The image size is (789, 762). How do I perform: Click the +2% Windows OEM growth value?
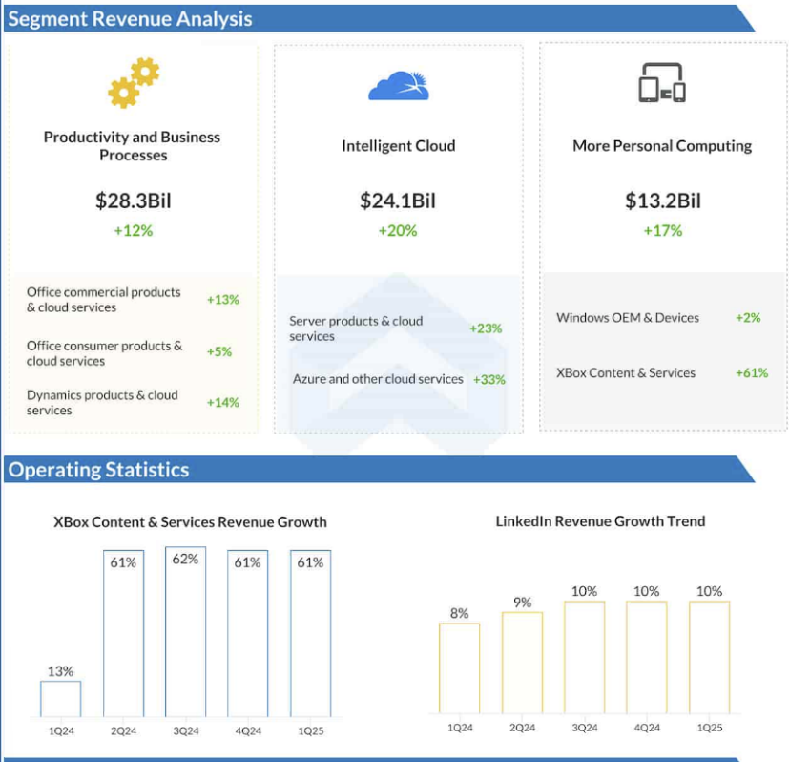click(x=748, y=318)
